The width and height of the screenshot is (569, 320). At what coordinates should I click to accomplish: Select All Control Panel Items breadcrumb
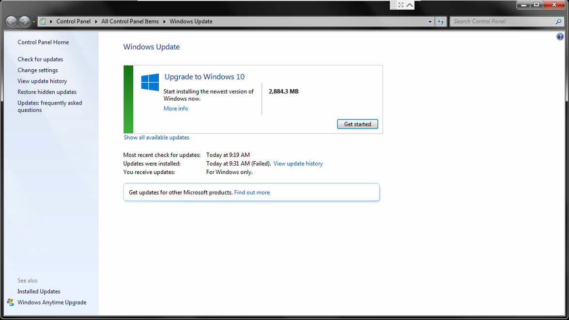130,21
